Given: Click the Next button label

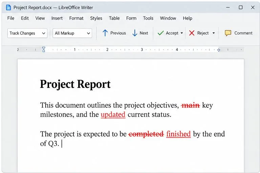Looking at the screenshot, I should coord(144,33).
